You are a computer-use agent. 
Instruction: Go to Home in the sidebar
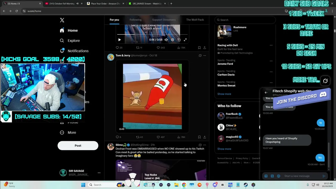point(69,30)
